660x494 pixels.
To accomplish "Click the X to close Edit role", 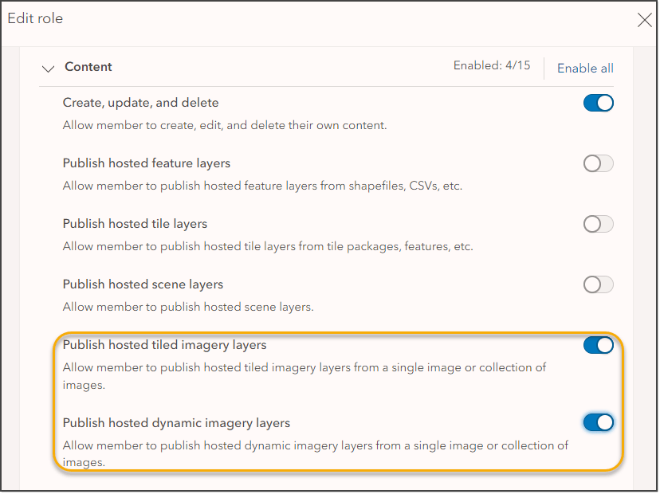I will pyautogui.click(x=645, y=20).
